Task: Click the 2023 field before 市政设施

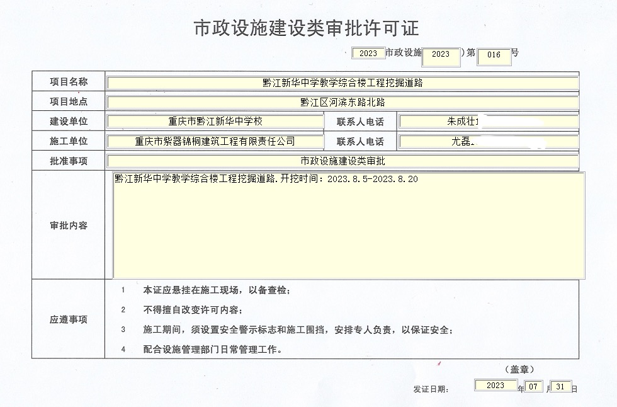Action: (x=368, y=53)
